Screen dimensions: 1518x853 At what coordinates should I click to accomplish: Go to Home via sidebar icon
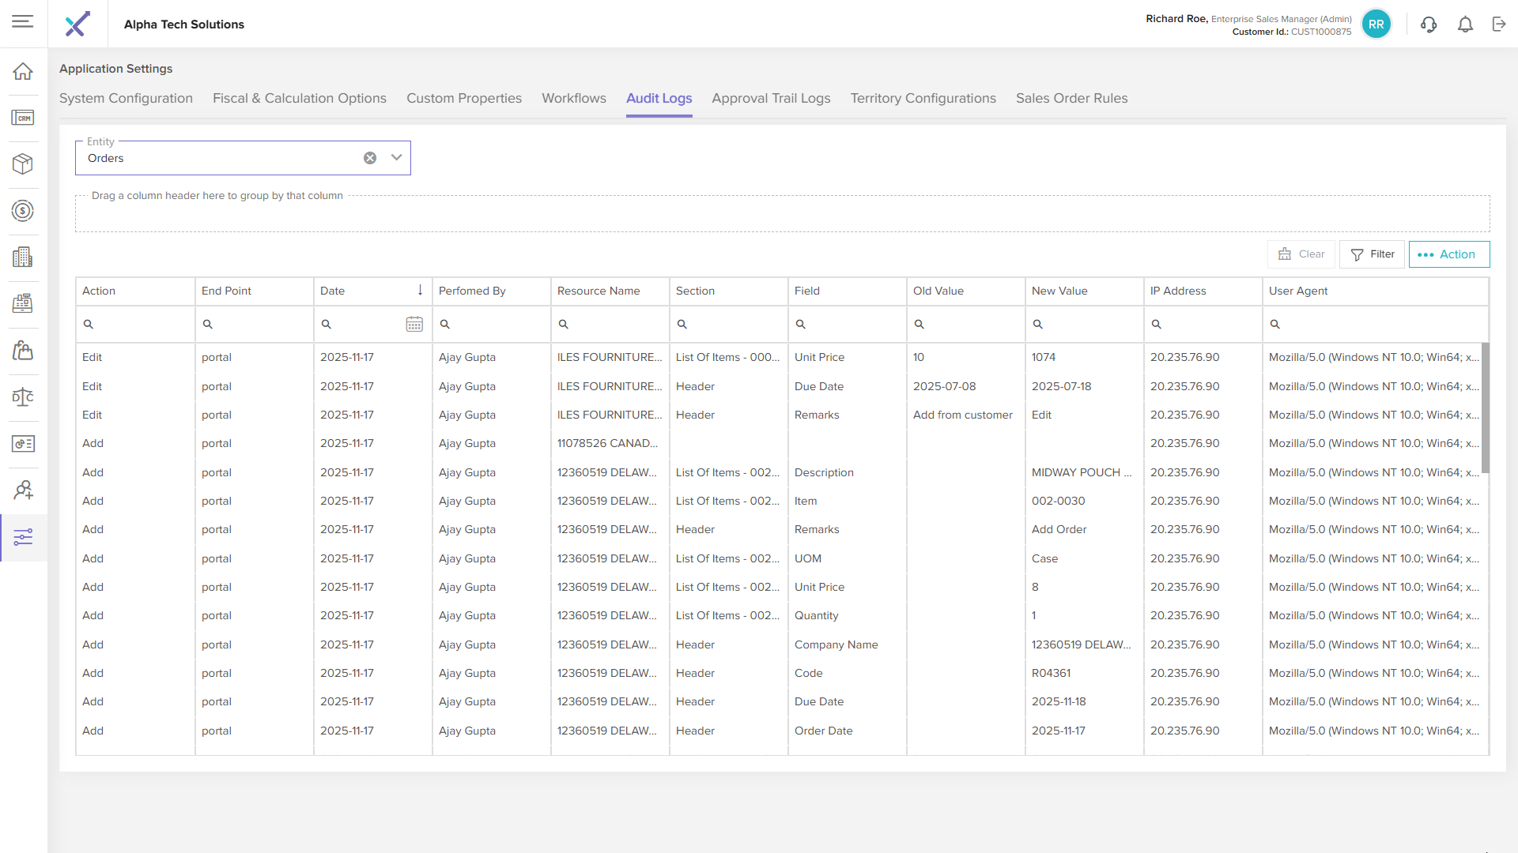click(x=23, y=71)
